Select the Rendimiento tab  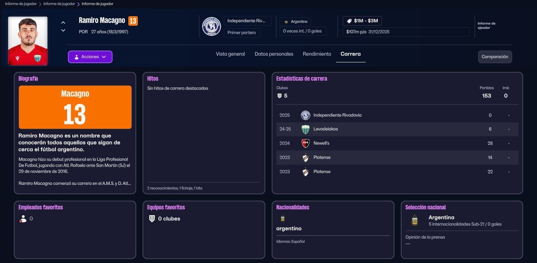pos(317,54)
